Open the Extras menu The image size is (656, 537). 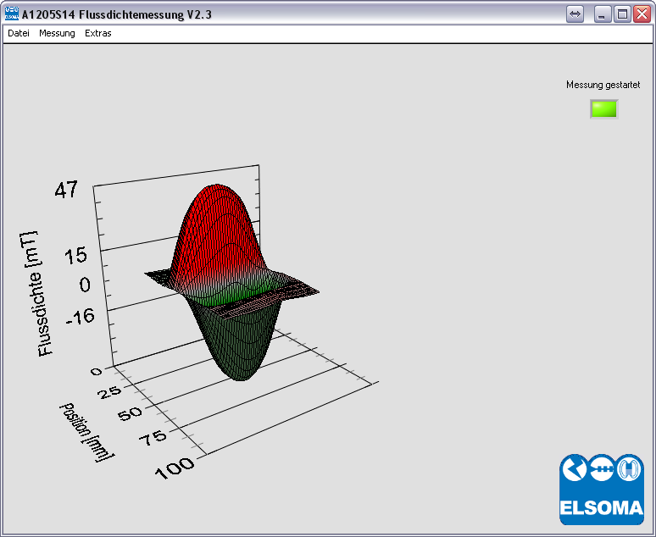point(97,34)
